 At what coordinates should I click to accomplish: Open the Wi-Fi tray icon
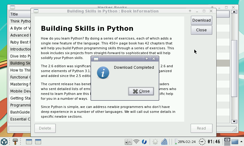point(136,142)
